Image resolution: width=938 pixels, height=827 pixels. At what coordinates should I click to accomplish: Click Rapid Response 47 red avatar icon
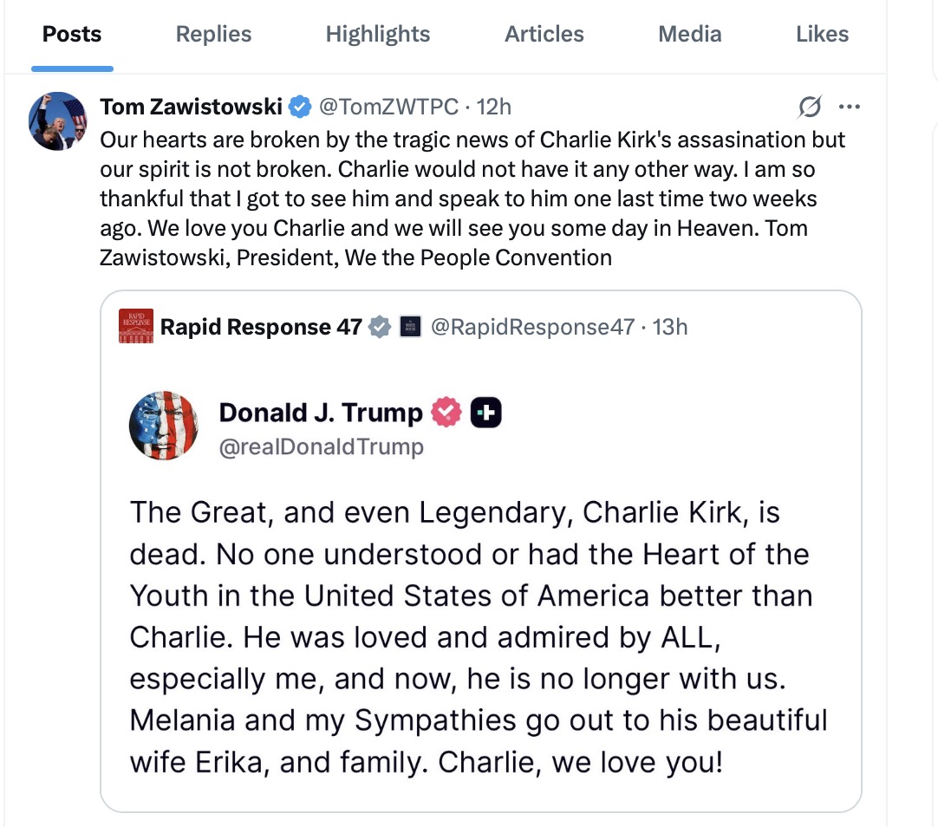136,326
